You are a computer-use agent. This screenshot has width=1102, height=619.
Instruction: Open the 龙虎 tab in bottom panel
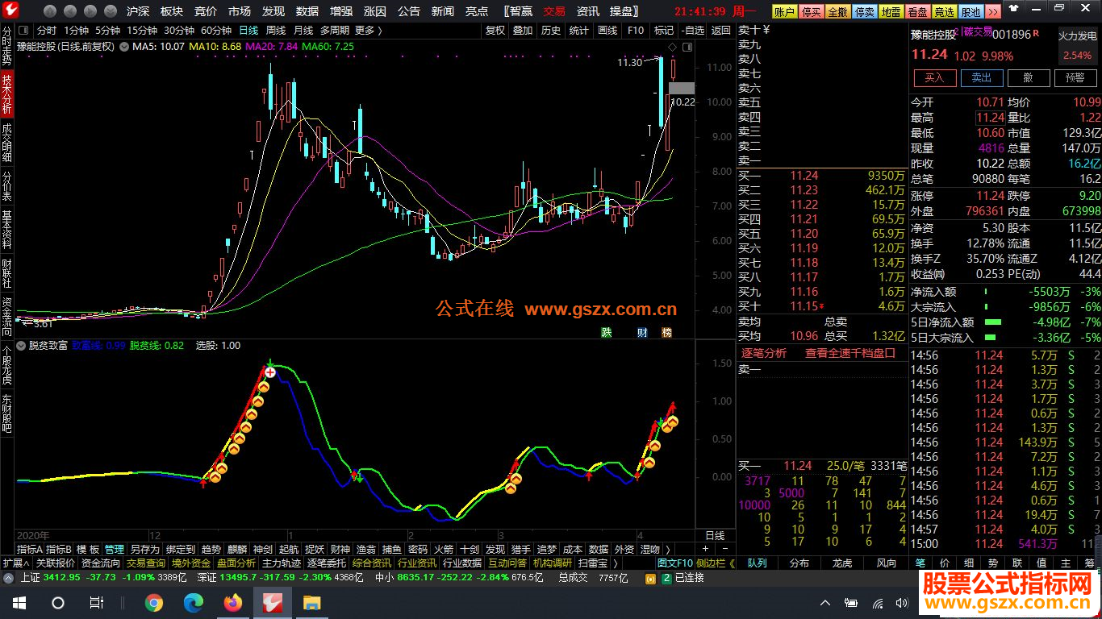click(842, 563)
